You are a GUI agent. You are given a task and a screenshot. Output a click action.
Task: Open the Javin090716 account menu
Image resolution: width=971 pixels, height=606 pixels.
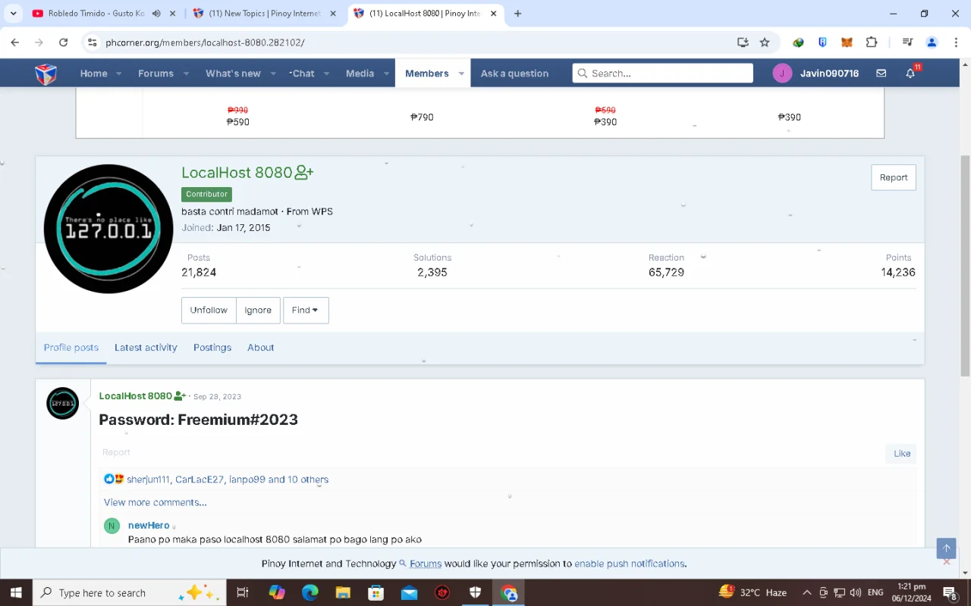[x=815, y=73]
